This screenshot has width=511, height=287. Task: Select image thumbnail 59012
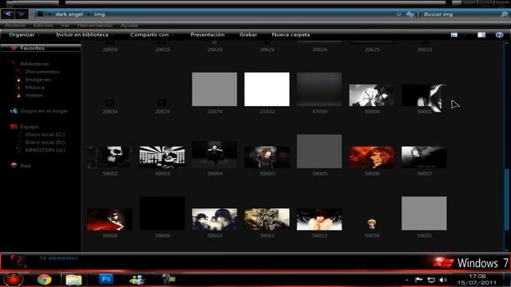319,219
